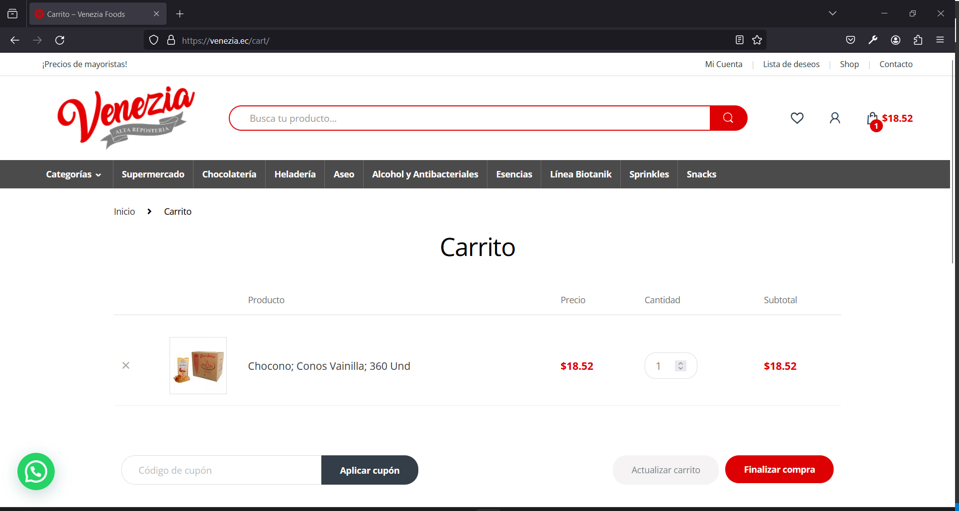
Task: Open Save to Pocket icon
Action: [x=851, y=40]
